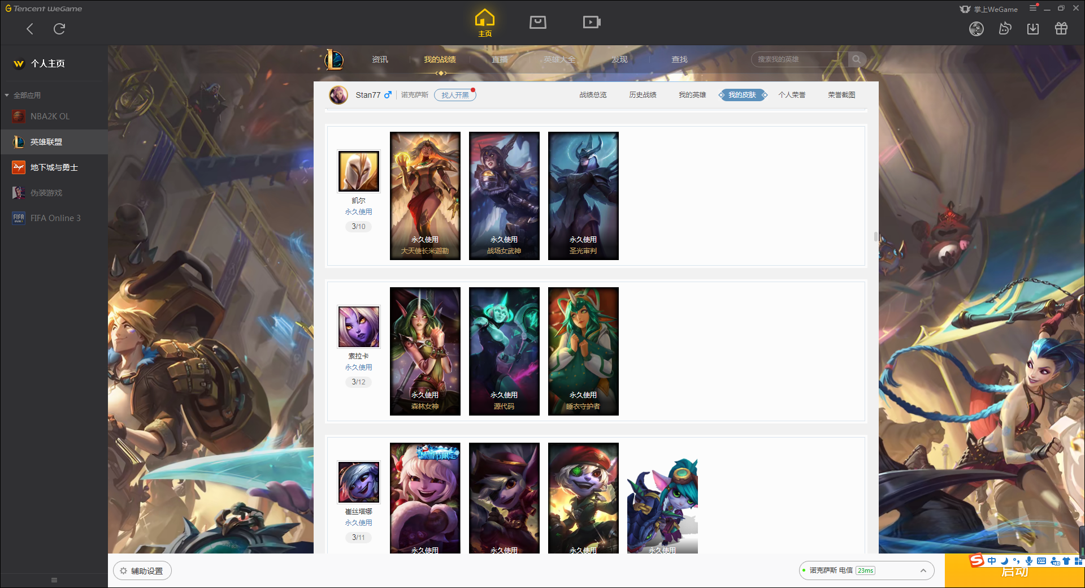This screenshot has height=588, width=1085.
Task: Click the Sogou input method S icon
Action: click(976, 560)
